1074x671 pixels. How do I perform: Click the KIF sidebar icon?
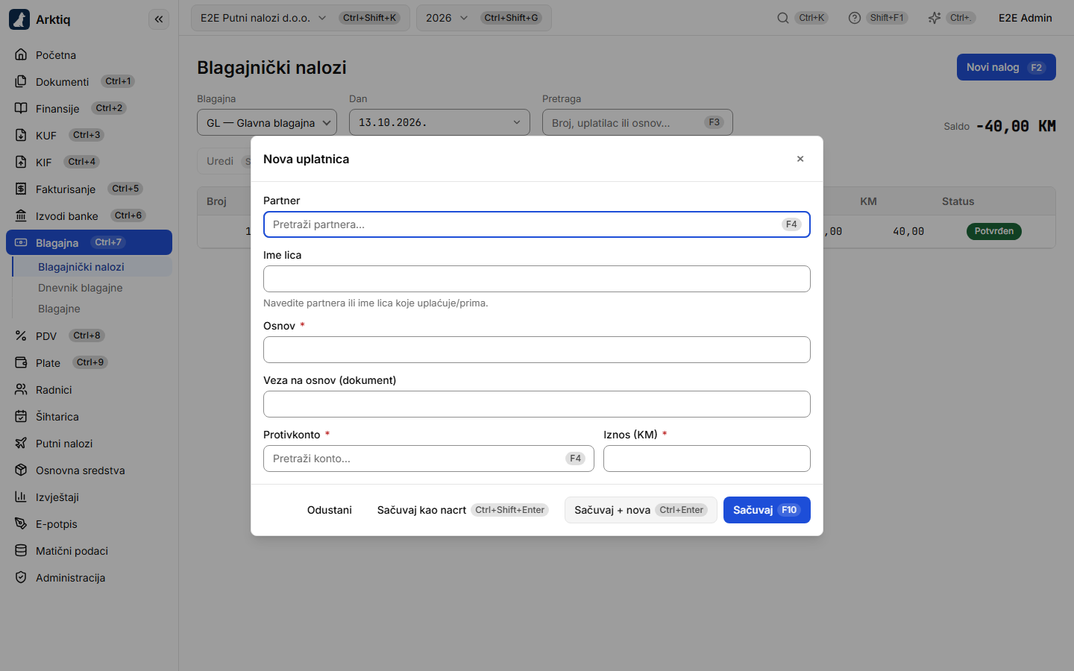21,162
